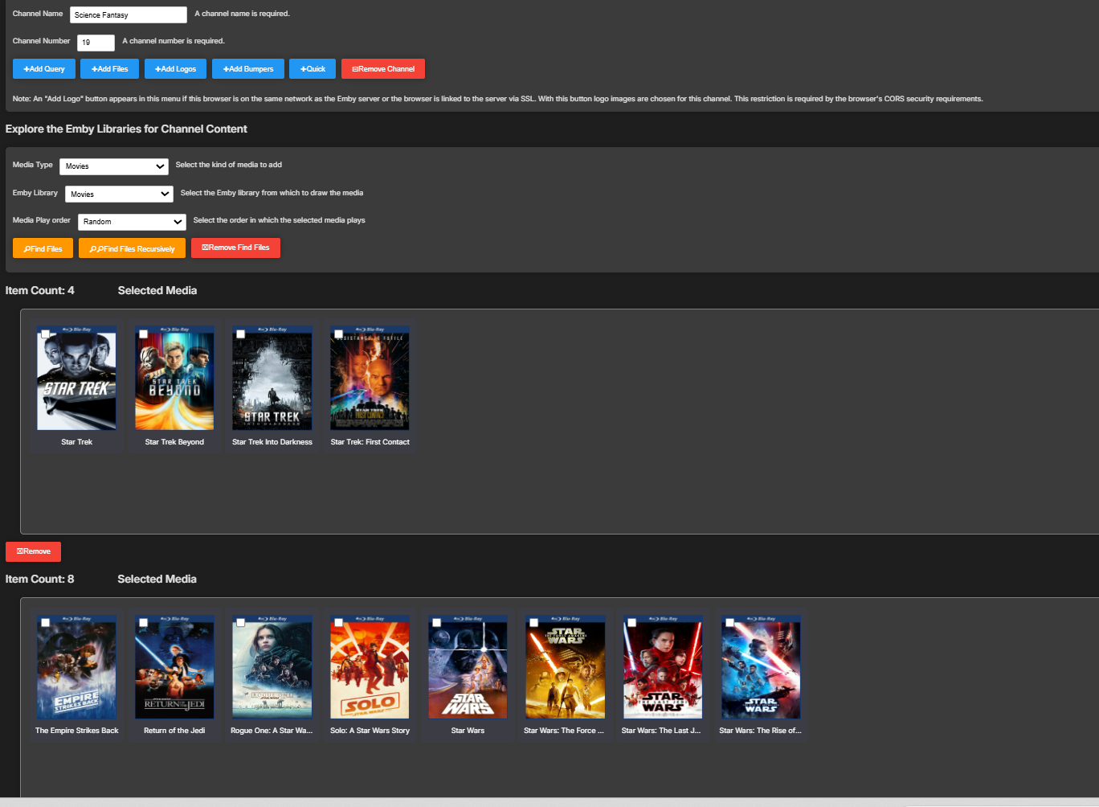Screen dimensions: 1099x807
Task: Click the Rogue One poster image
Action: [x=272, y=667]
